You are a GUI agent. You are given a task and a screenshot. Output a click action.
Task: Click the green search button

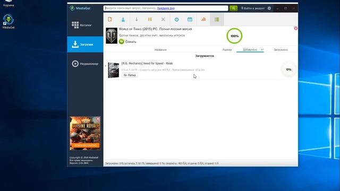(x=233, y=8)
